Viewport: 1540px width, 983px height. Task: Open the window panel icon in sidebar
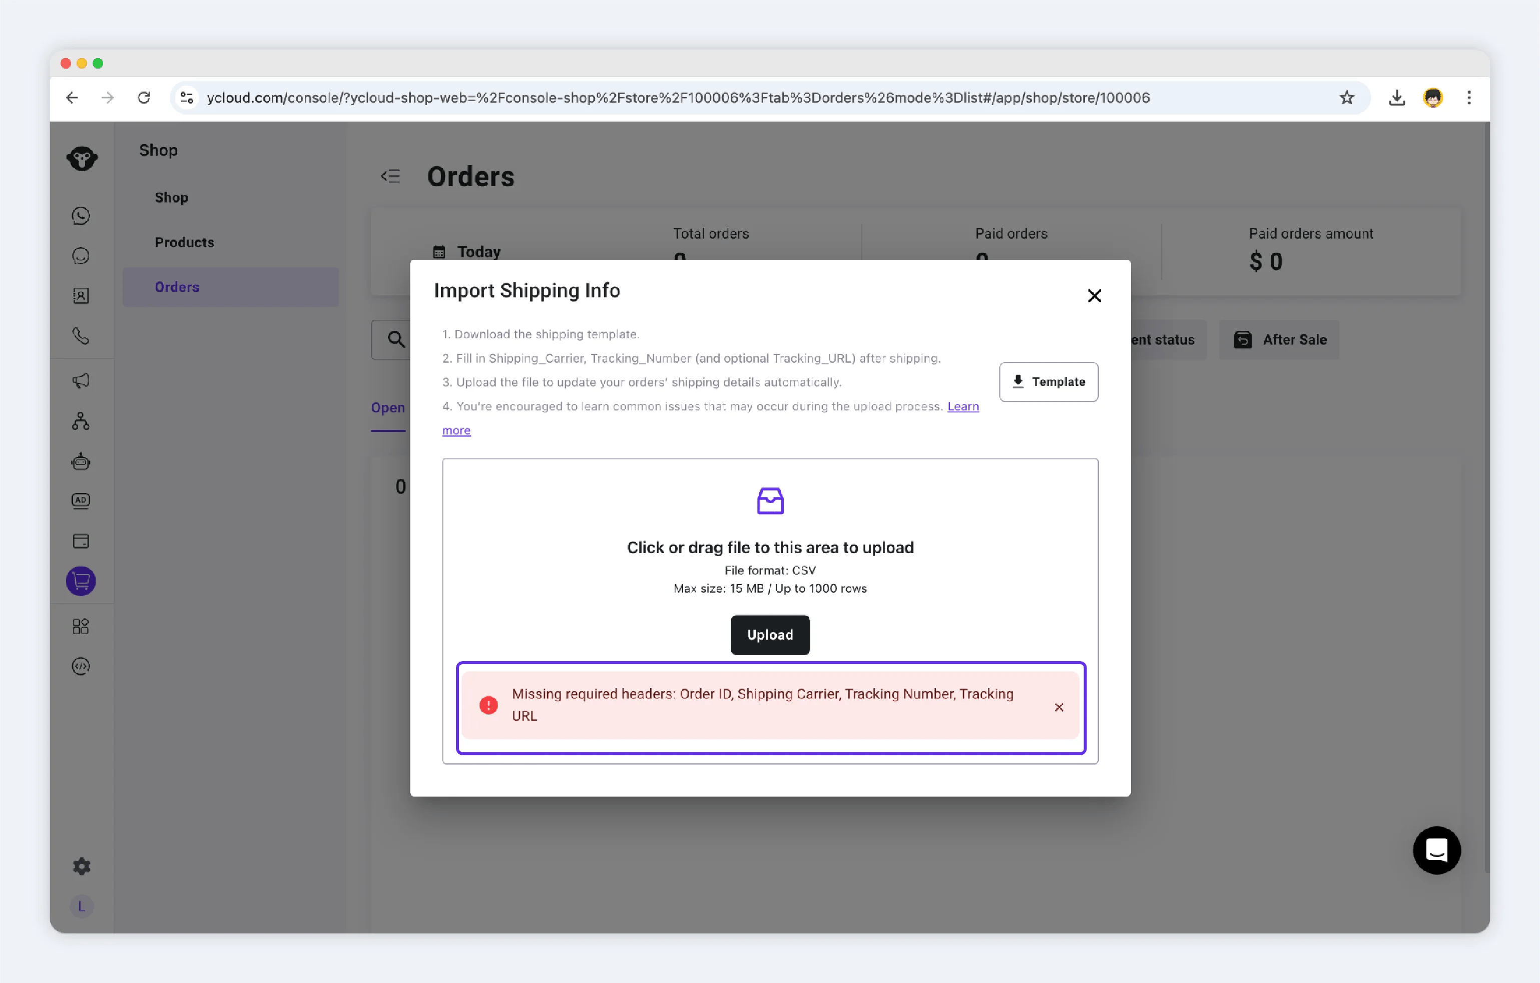[81, 541]
